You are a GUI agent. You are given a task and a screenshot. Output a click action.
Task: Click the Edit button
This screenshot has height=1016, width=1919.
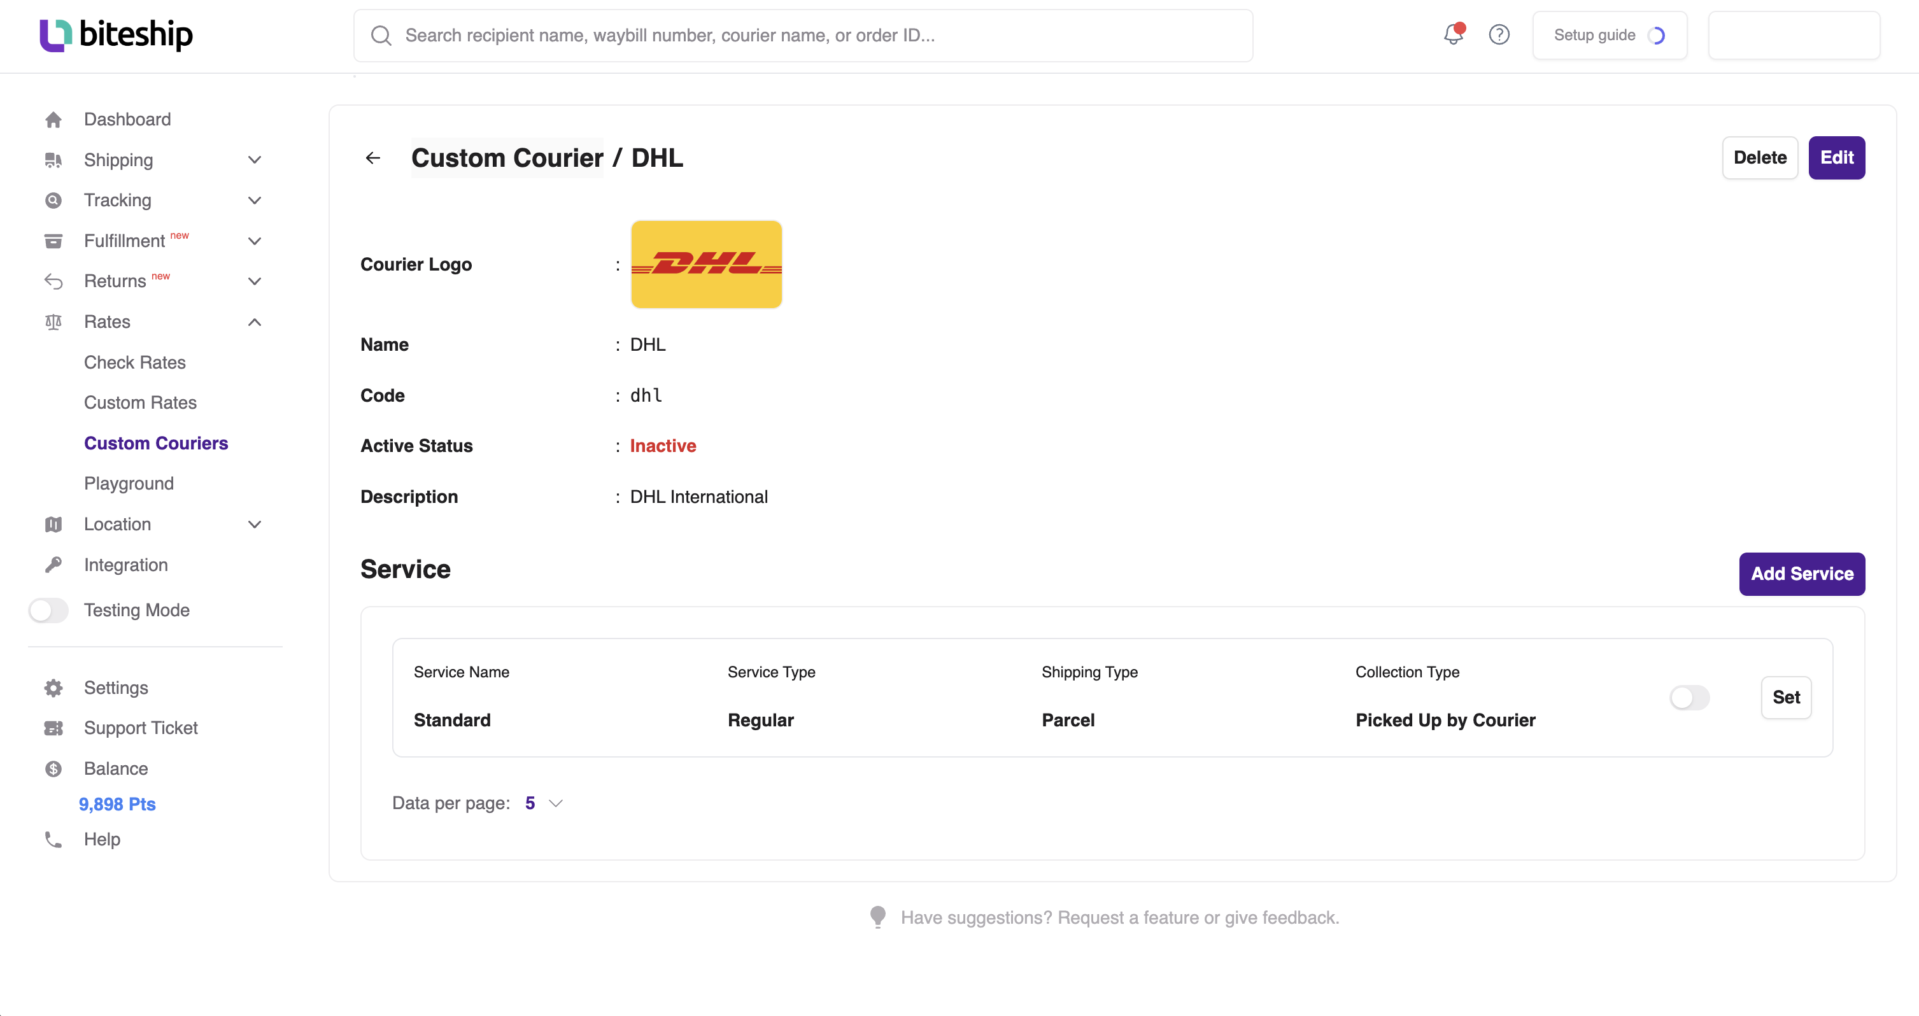click(1837, 158)
